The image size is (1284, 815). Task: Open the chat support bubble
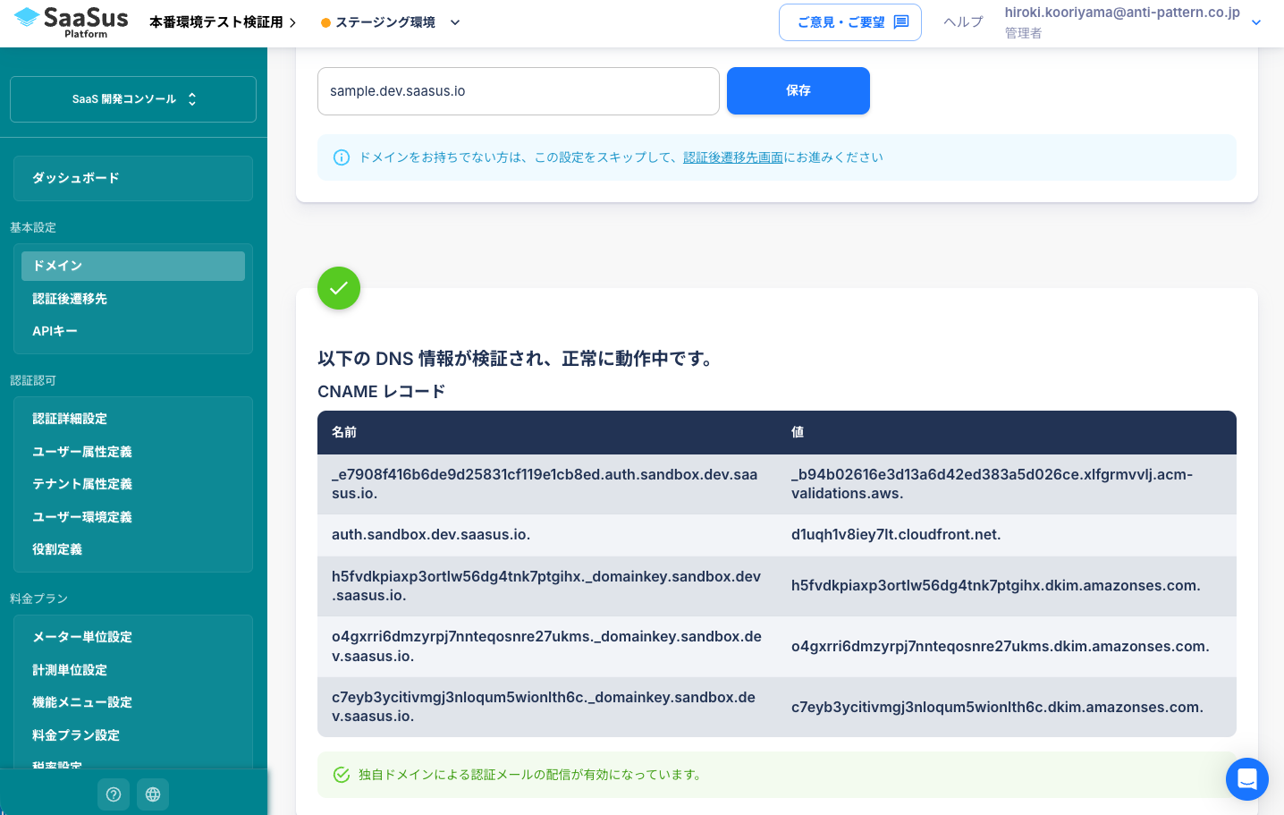point(1246,779)
